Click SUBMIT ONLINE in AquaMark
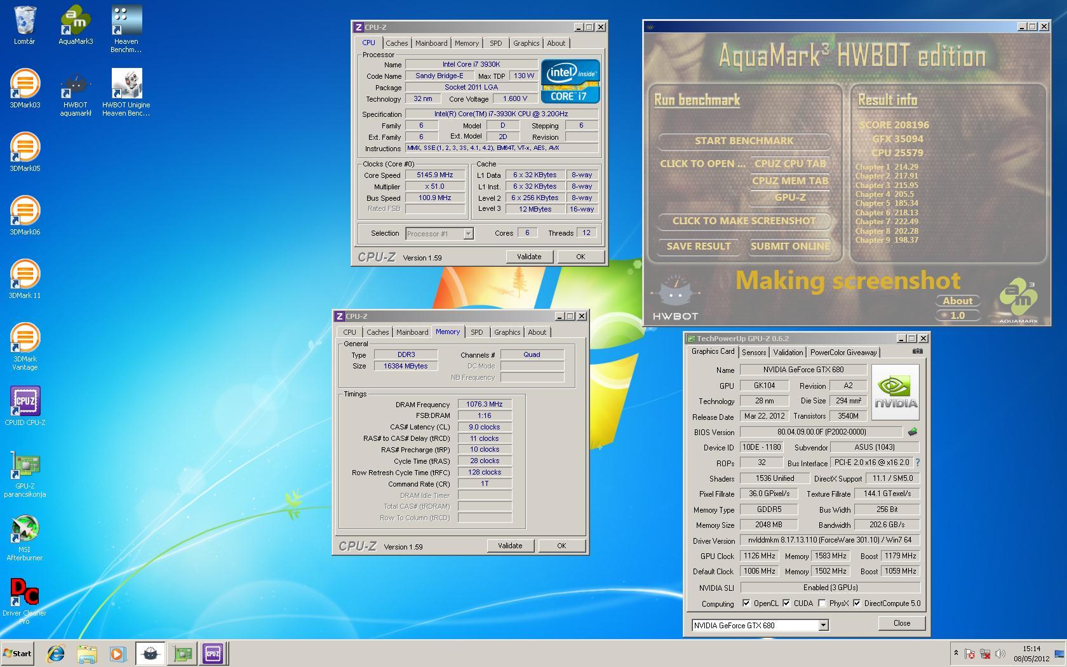 pyautogui.click(x=790, y=246)
